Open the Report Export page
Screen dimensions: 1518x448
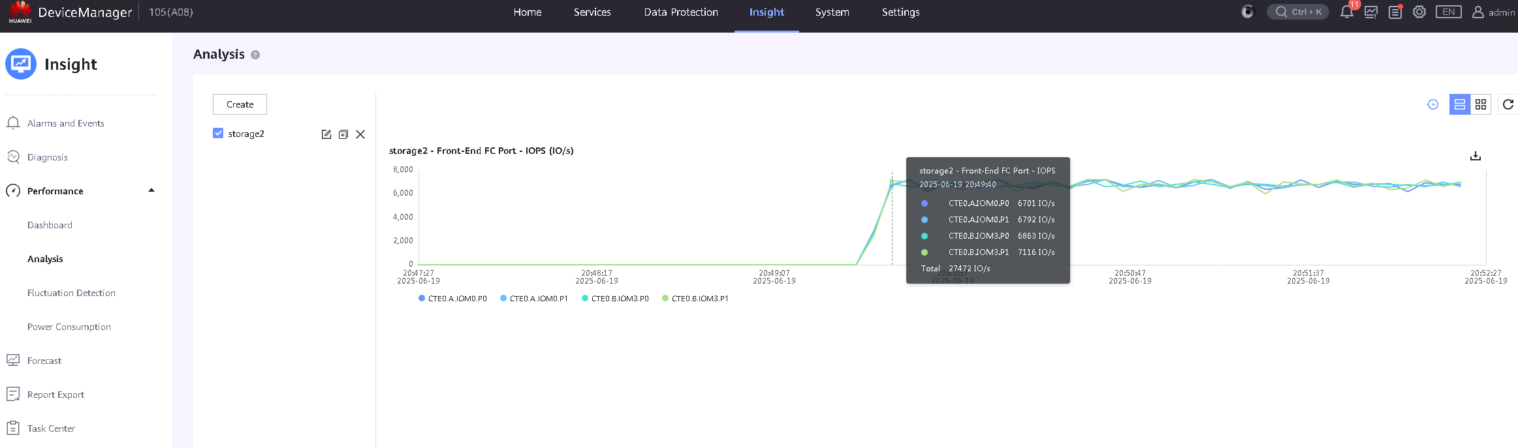(55, 395)
